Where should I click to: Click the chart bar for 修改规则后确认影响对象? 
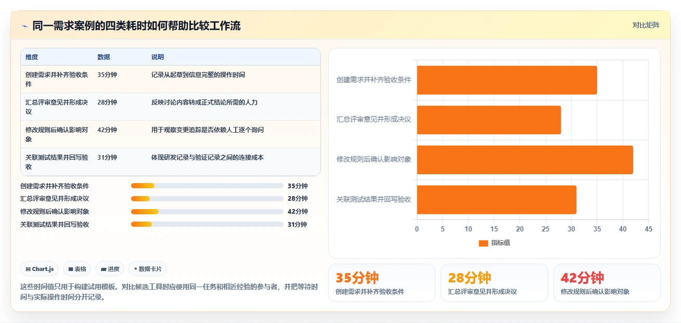(525, 160)
